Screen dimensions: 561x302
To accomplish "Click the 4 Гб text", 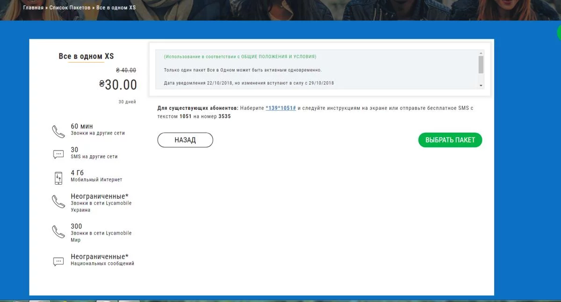I will coord(77,173).
